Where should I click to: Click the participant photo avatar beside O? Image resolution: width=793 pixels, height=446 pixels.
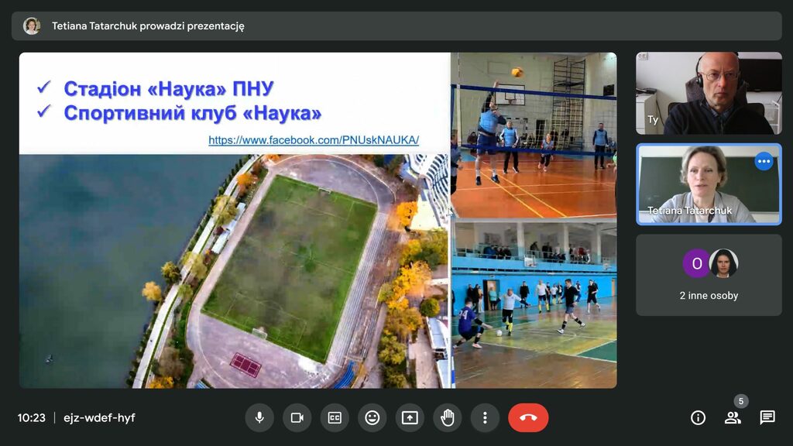tap(723, 263)
